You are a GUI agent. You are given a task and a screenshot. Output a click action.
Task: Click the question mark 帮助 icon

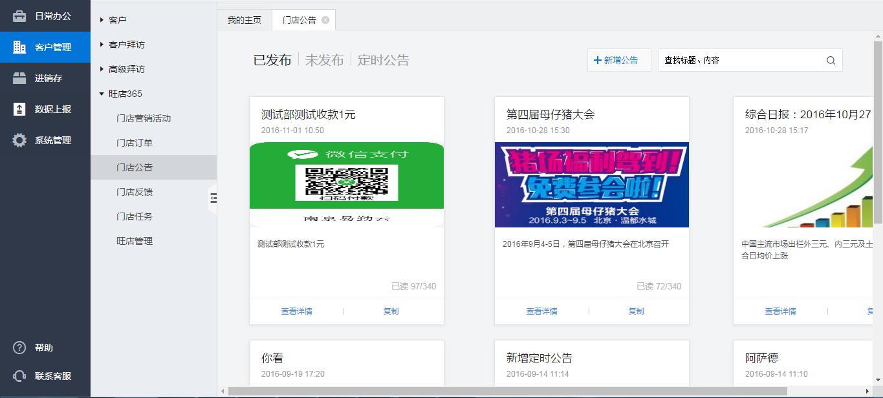(x=19, y=348)
